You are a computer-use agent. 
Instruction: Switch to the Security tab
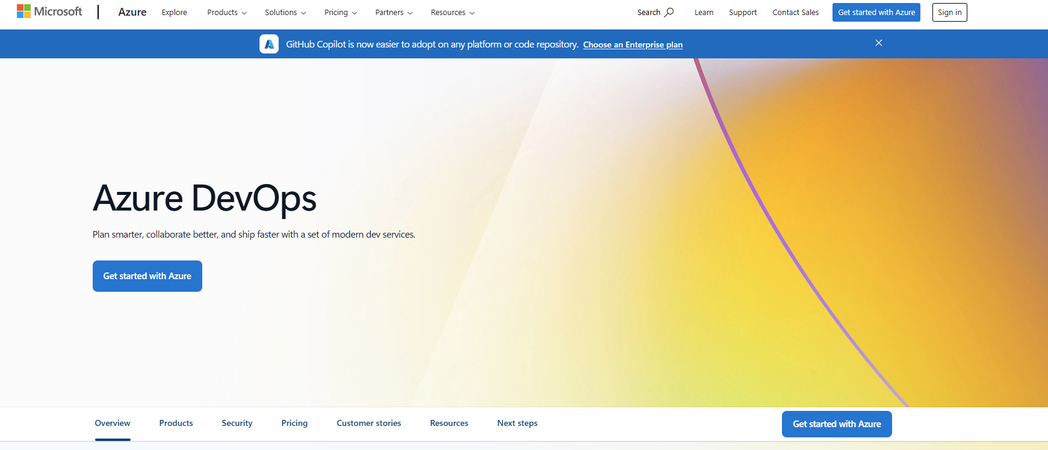point(237,424)
